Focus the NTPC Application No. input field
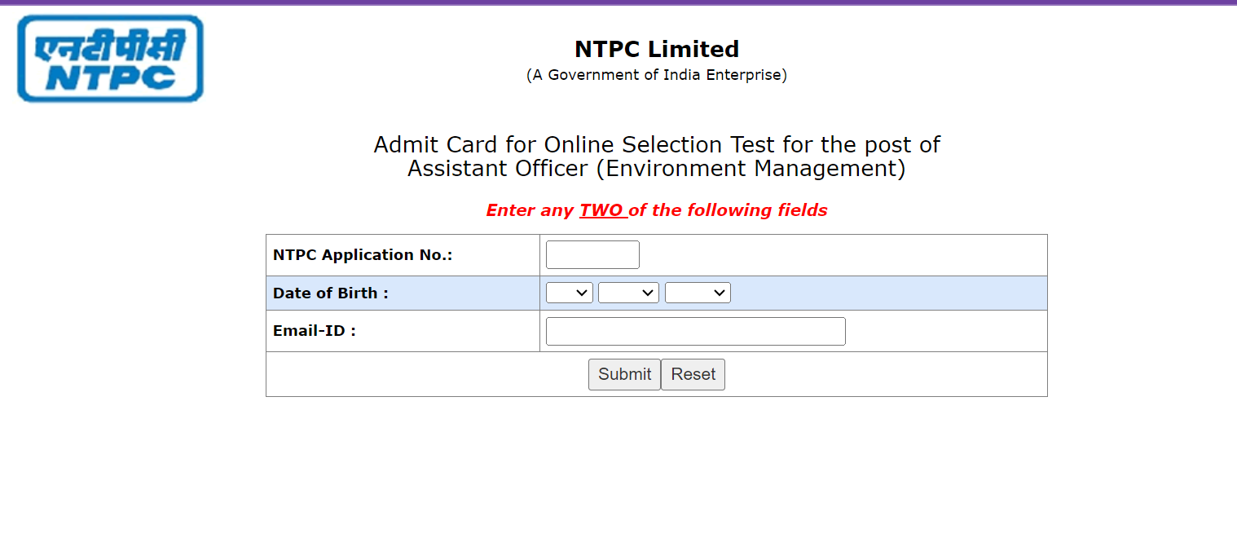 [592, 254]
